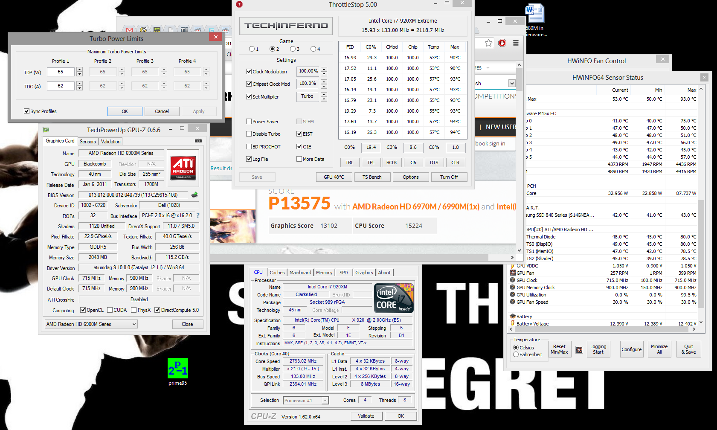This screenshot has height=430, width=717.
Task: Open the language dropdown arrow in browser page
Action: click(512, 84)
